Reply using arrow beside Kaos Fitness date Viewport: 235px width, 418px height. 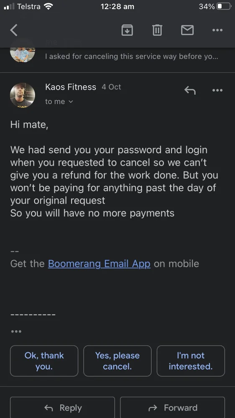point(190,91)
